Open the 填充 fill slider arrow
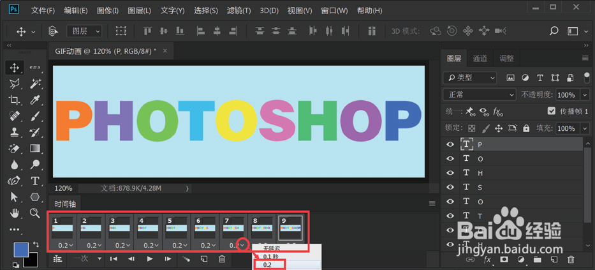The image size is (595, 270). click(x=585, y=128)
